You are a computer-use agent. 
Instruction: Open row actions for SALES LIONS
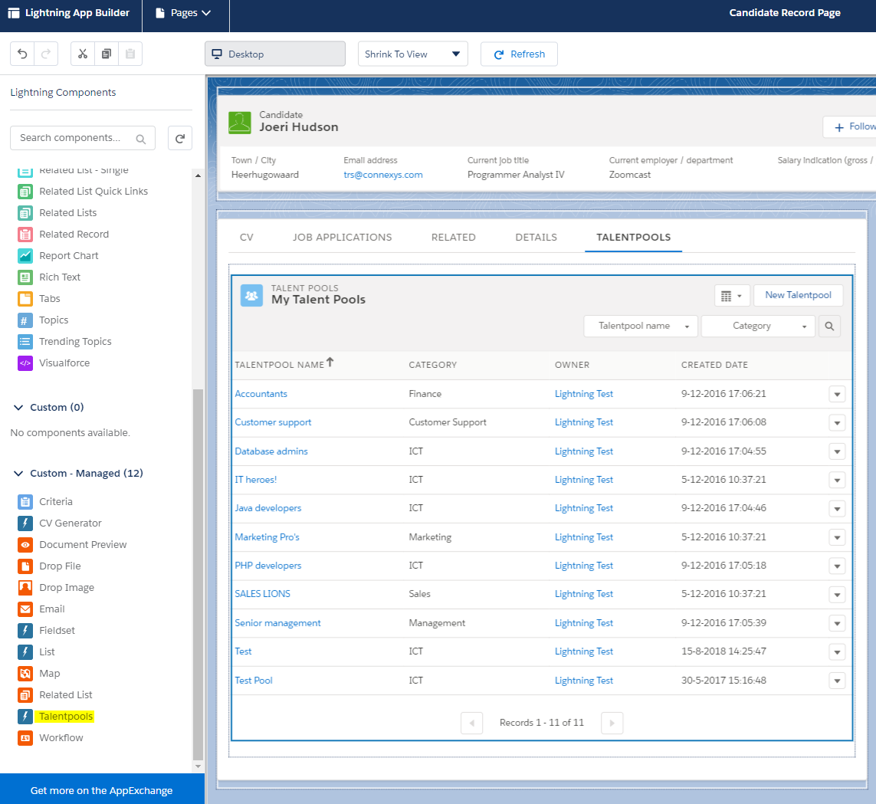837,595
